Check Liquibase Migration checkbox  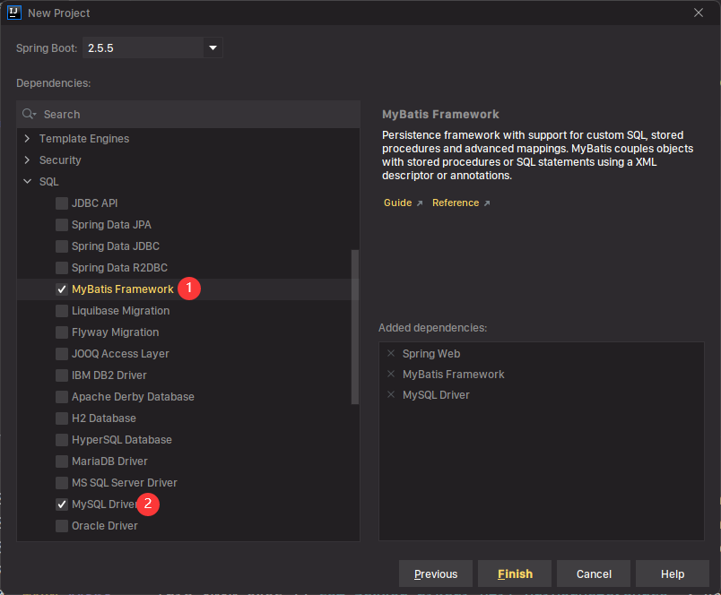[x=62, y=311]
